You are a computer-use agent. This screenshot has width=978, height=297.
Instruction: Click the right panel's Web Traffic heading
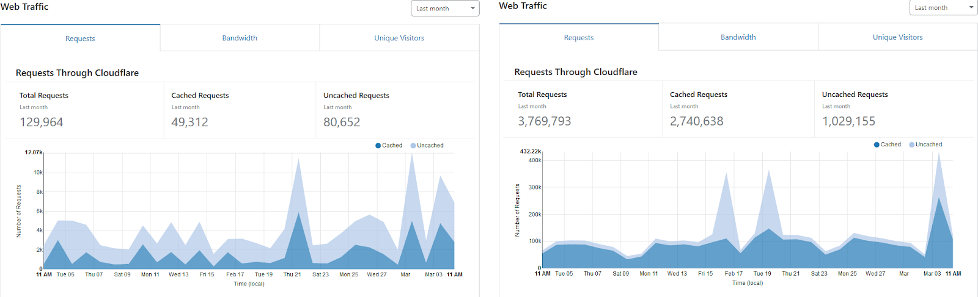pyautogui.click(x=523, y=5)
